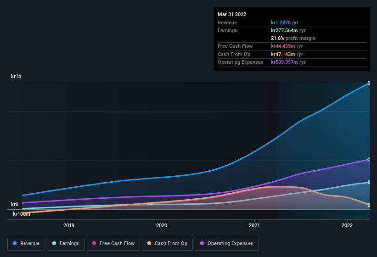Image resolution: width=377 pixels, height=257 pixels.
Task: Click the kr0 y-axis label
Action: (15, 204)
